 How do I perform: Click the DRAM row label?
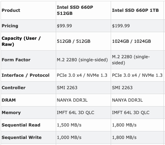coord(8,100)
